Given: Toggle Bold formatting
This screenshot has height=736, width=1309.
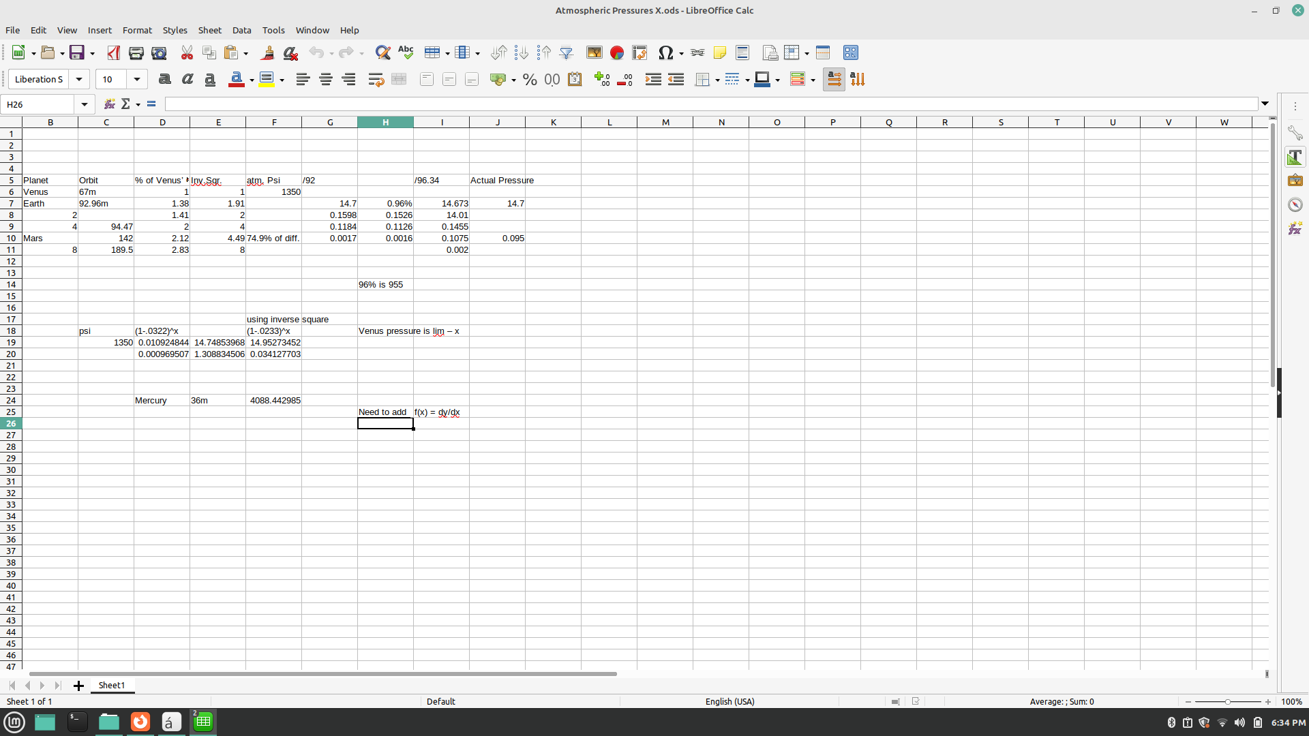Looking at the screenshot, I should [x=164, y=80].
